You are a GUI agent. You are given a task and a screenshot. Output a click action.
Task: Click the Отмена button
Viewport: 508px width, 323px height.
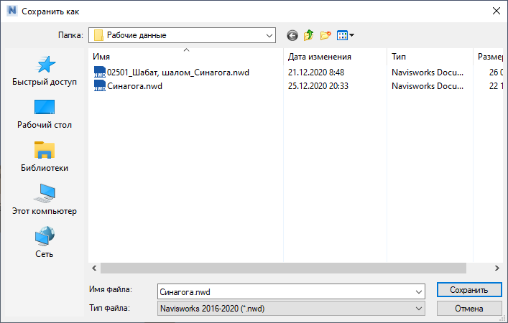pos(468,308)
